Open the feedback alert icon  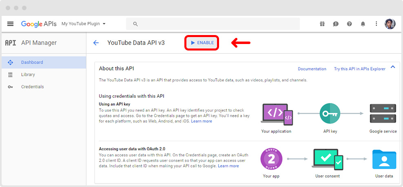tap(336, 24)
